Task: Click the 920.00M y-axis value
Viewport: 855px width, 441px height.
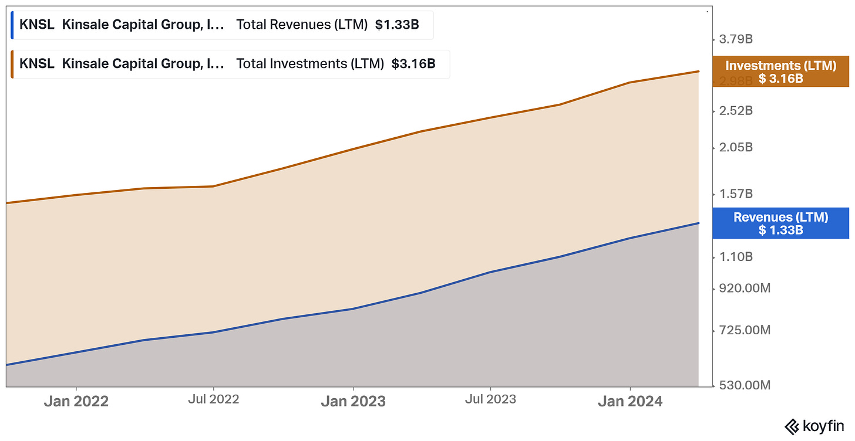Action: point(745,289)
